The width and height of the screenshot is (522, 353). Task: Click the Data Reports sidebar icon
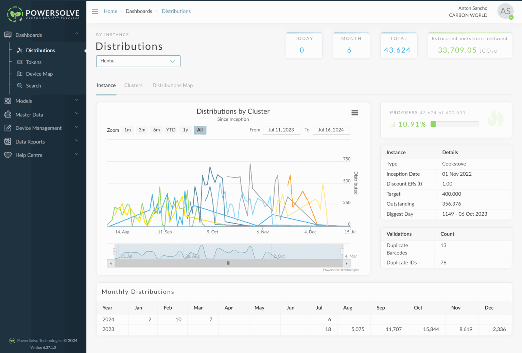coord(7,142)
